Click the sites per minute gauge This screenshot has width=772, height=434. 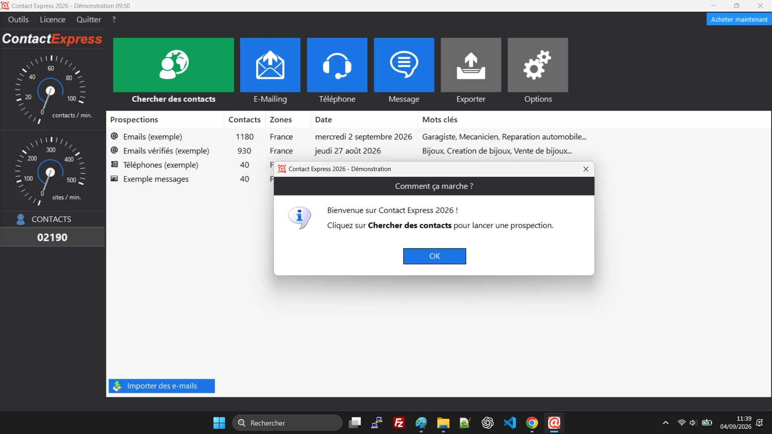point(50,171)
